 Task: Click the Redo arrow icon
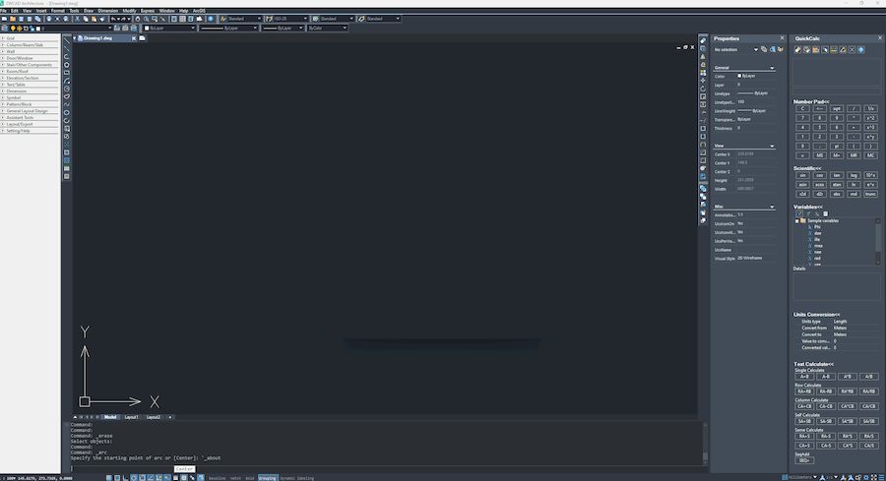click(123, 19)
